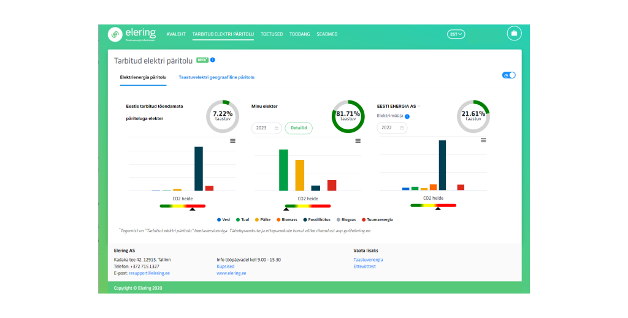Switch to Taastuvelektri geograafiline päritolu tab
Image resolution: width=628 pixels, height=318 pixels.
[x=216, y=77]
